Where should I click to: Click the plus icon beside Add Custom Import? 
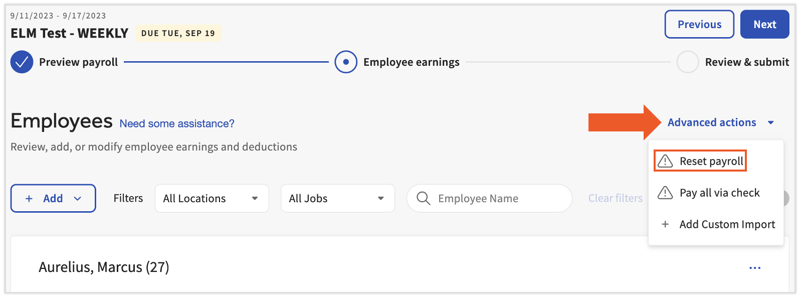pyautogui.click(x=665, y=224)
